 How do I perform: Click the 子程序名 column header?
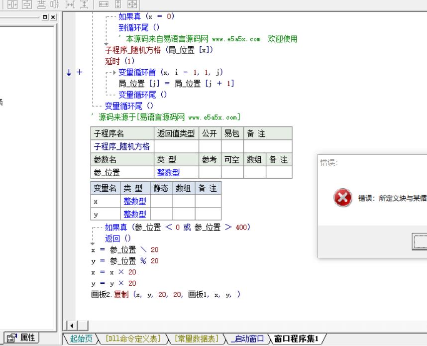(x=122, y=133)
